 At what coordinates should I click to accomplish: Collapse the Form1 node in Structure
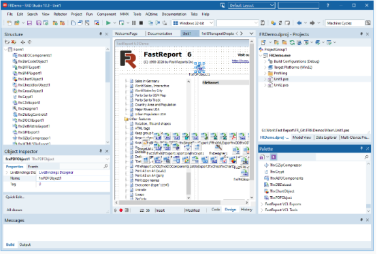point(5,50)
